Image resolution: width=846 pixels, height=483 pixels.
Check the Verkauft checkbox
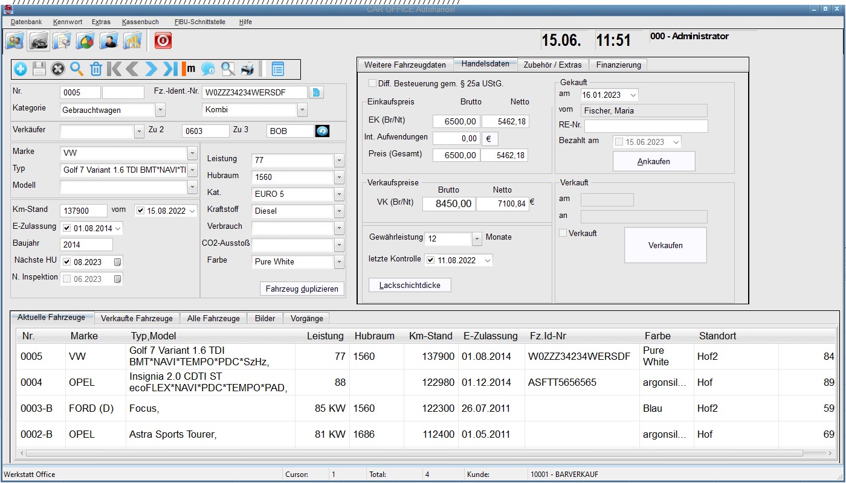pos(563,233)
